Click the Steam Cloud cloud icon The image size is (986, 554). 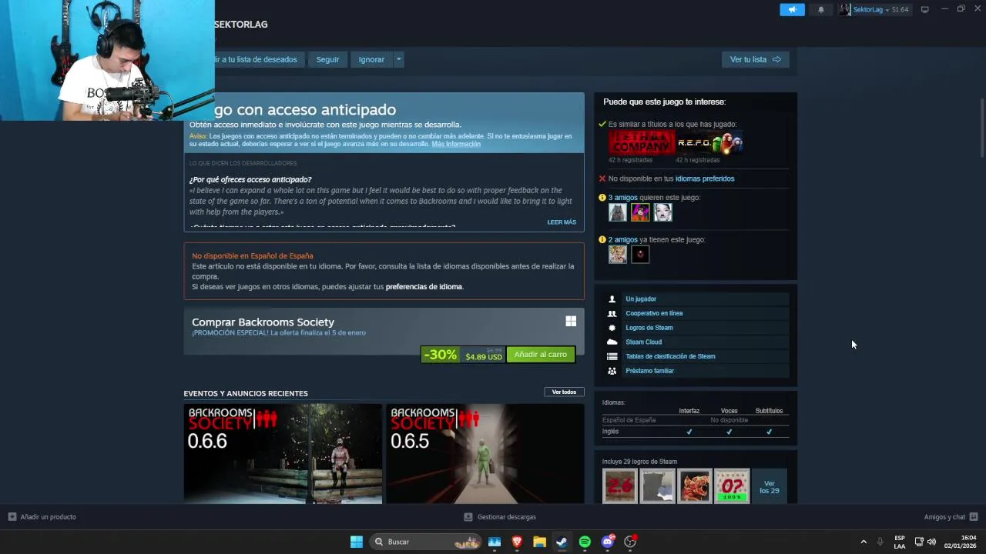(612, 342)
